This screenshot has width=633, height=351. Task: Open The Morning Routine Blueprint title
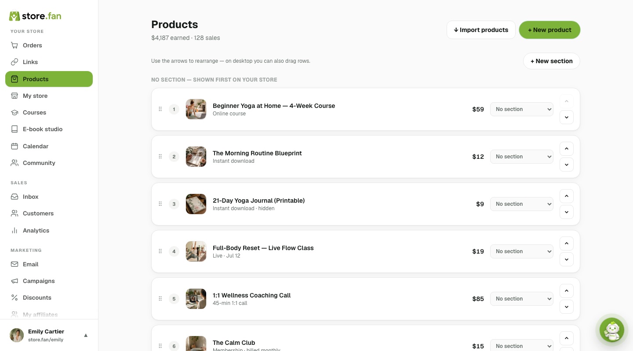coord(257,153)
